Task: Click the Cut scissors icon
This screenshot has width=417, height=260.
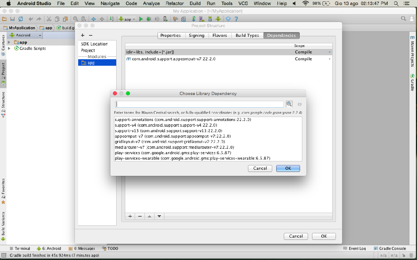Action: coord(49,19)
